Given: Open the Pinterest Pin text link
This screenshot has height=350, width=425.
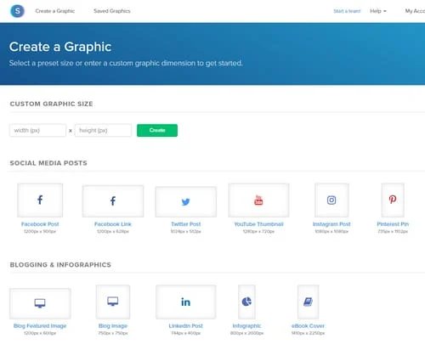Looking at the screenshot, I should [393, 224].
